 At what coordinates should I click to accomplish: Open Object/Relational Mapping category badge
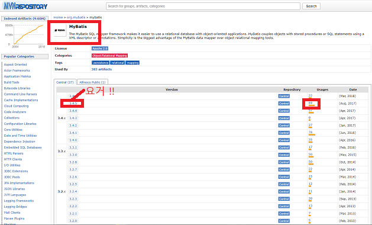[x=109, y=56]
